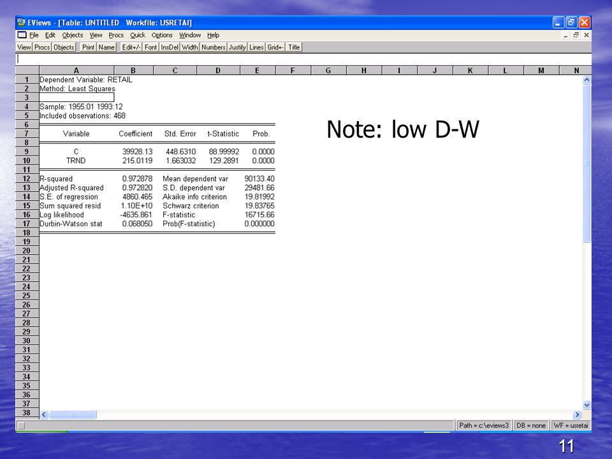
Task: Click the cell edit input line
Action: [303, 59]
